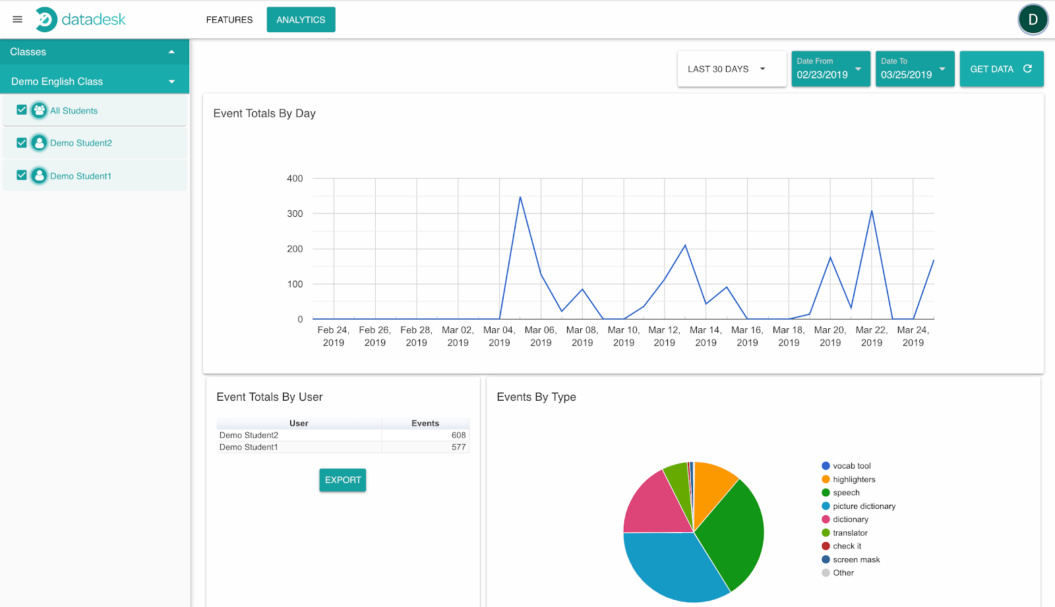Open the hamburger navigation menu
This screenshot has width=1055, height=607.
[x=18, y=20]
